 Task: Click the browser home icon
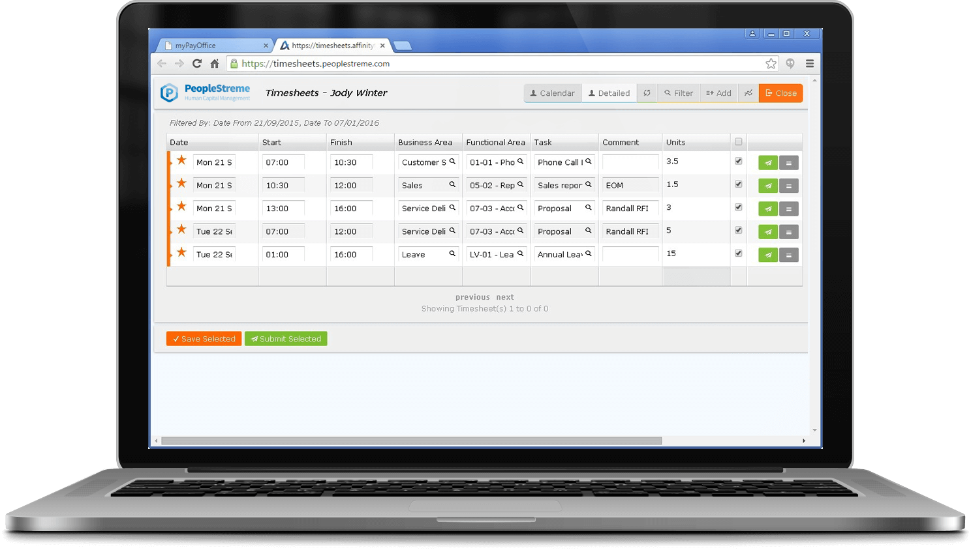215,64
